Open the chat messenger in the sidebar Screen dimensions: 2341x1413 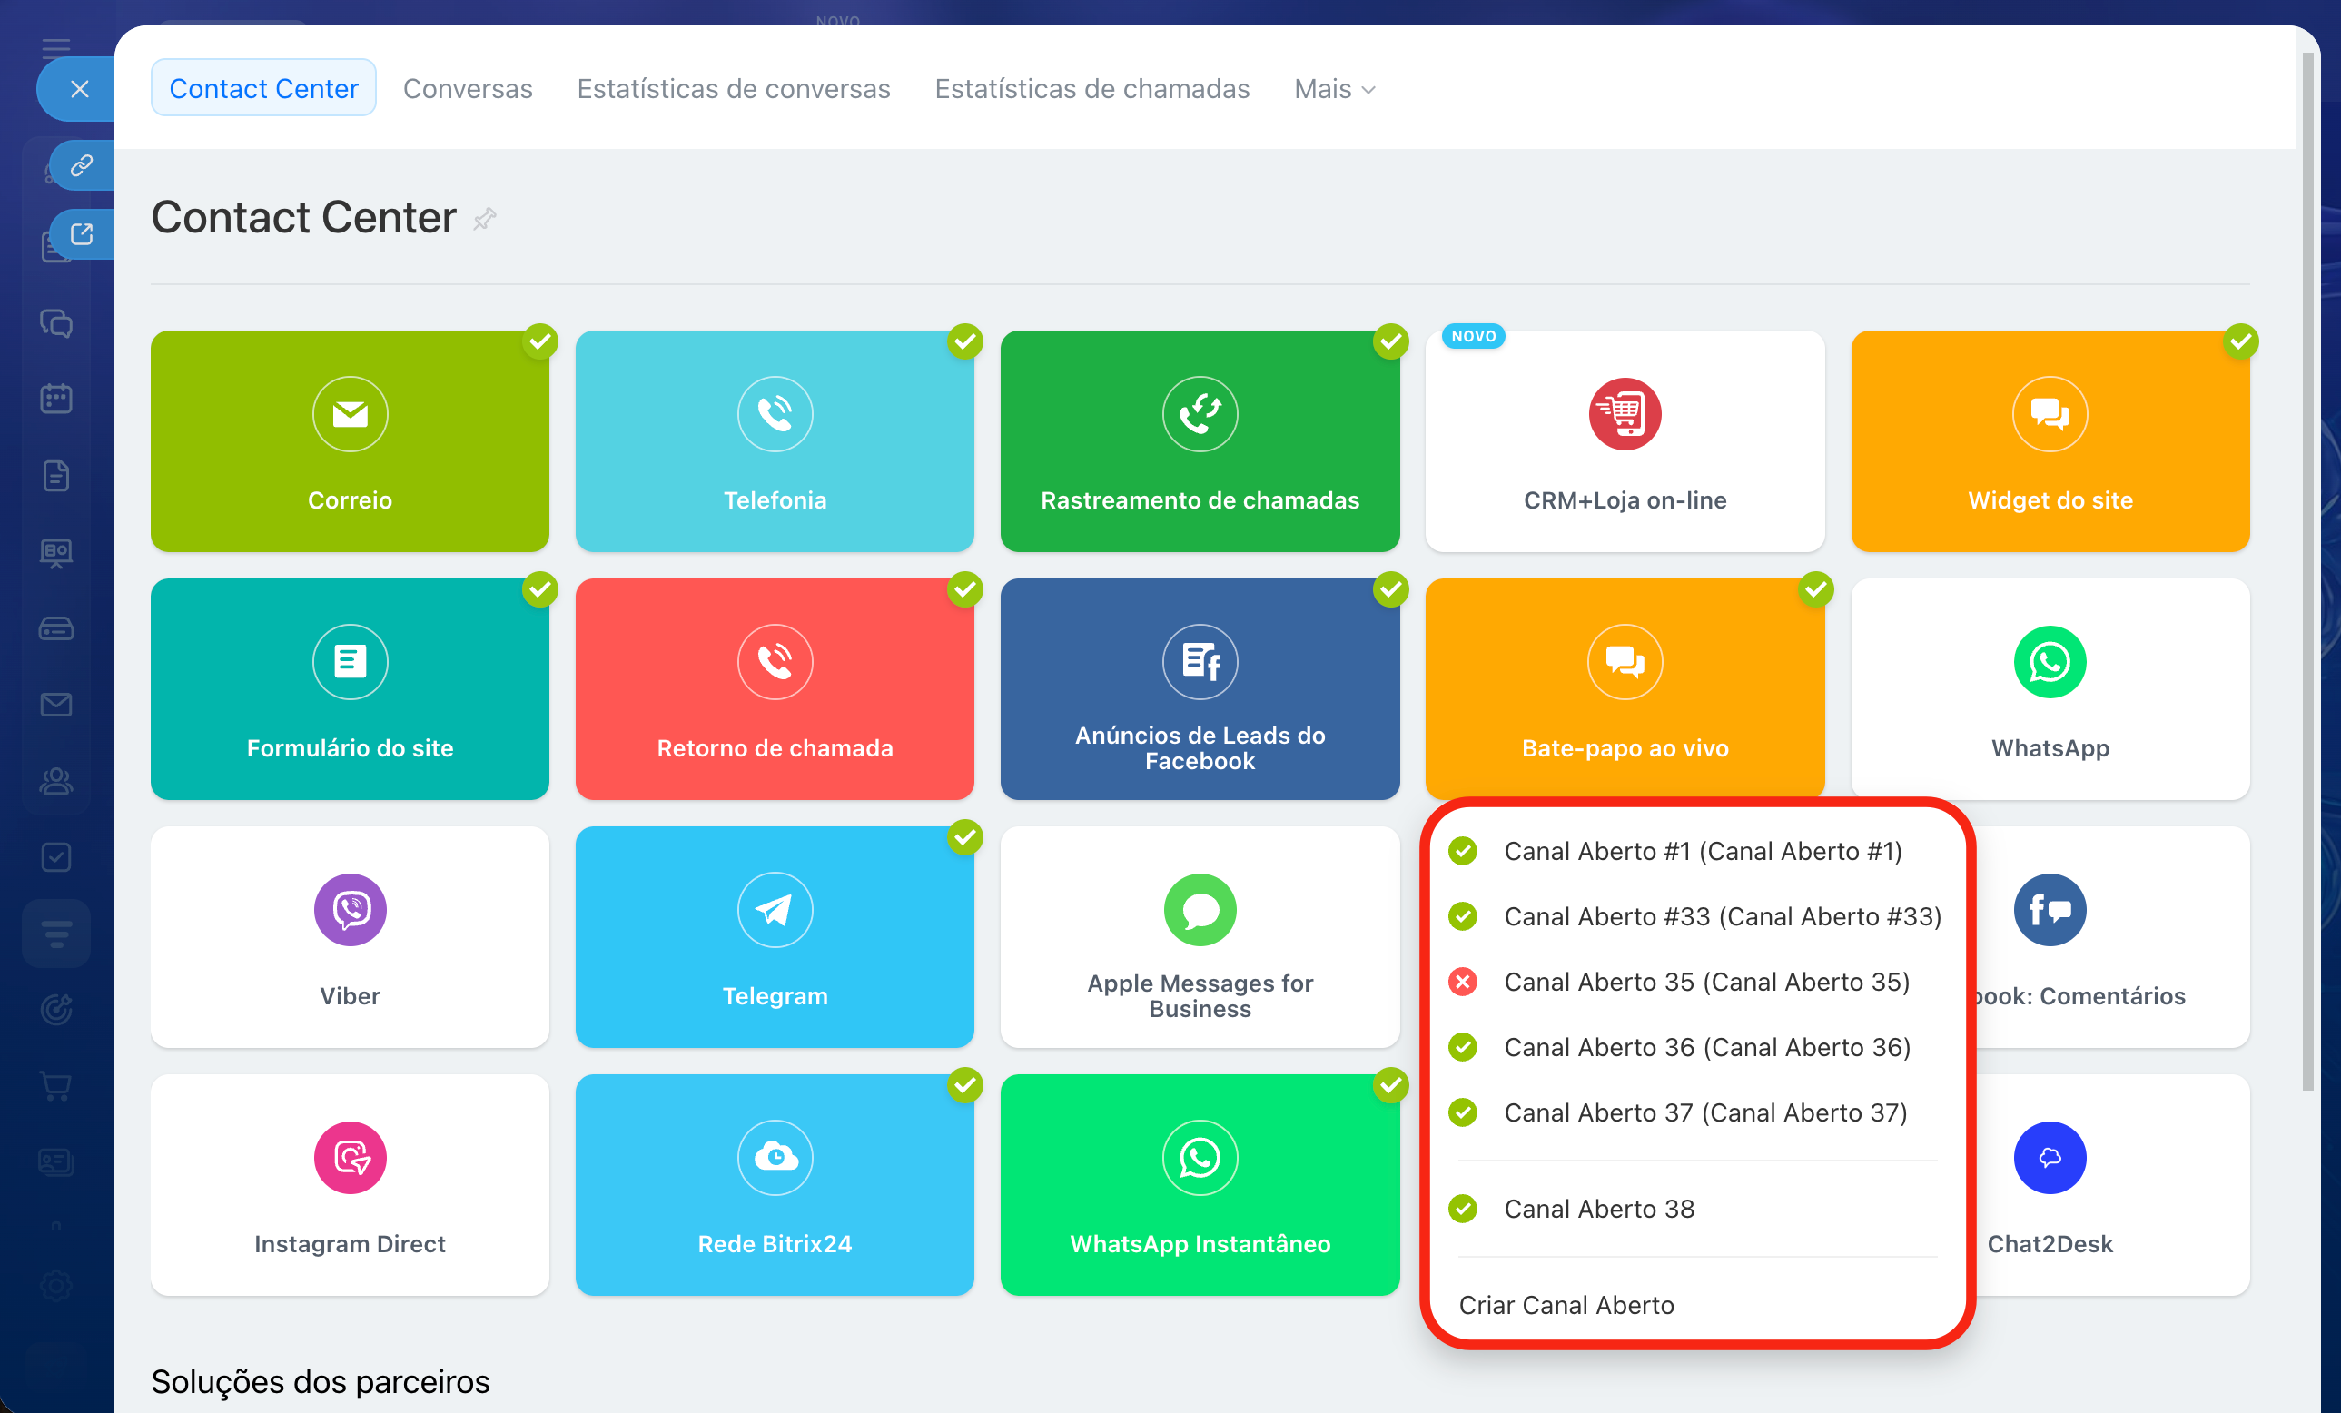(56, 323)
